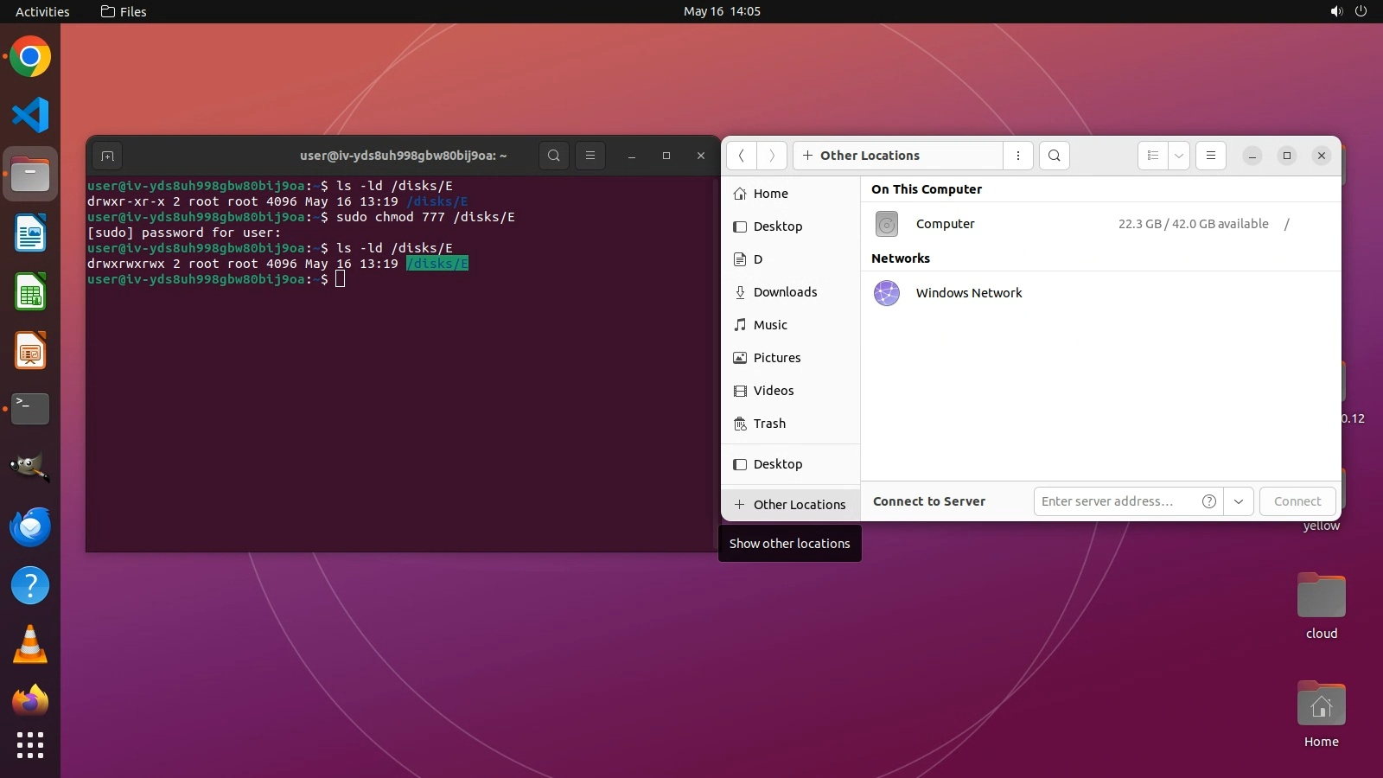Expand recent servers dropdown arrow
Screen dimensions: 1383x778
tap(1239, 501)
